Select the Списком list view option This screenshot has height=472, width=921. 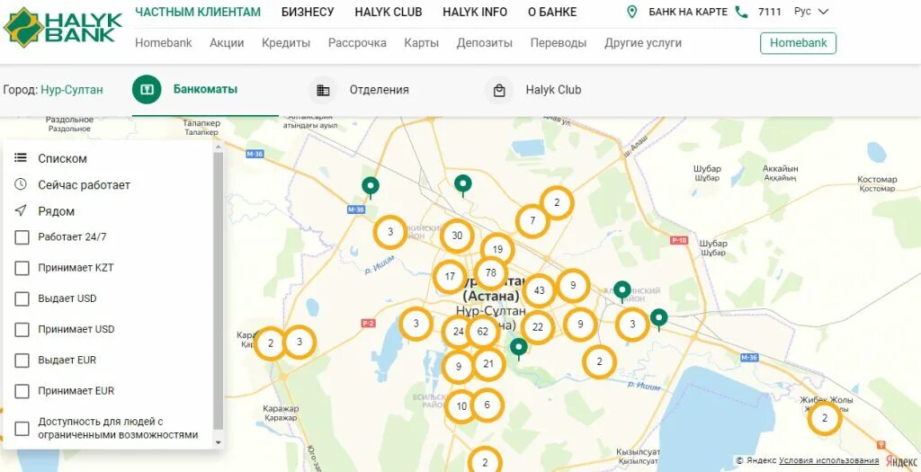tap(62, 158)
